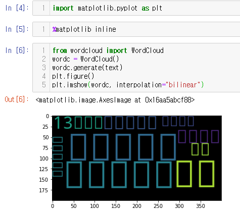
Task: Click the 'wordc = WordCloud()' code line
Action: click(x=85, y=59)
